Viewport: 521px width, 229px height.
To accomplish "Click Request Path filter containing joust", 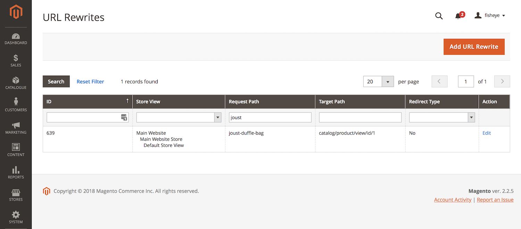I will pyautogui.click(x=270, y=117).
